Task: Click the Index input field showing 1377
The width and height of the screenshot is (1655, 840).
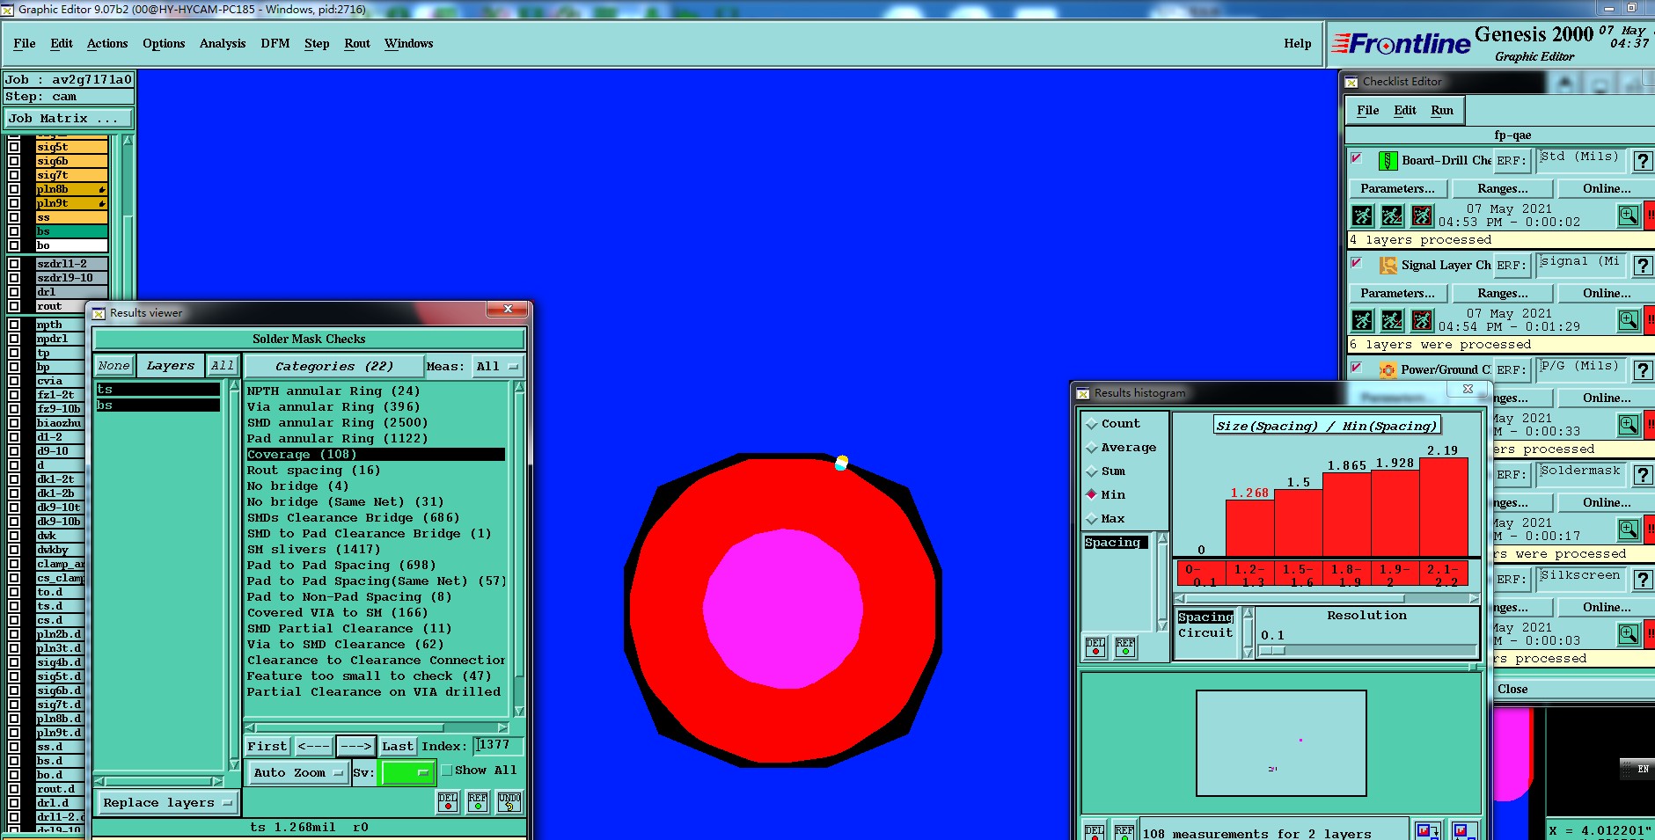Action: click(x=498, y=745)
